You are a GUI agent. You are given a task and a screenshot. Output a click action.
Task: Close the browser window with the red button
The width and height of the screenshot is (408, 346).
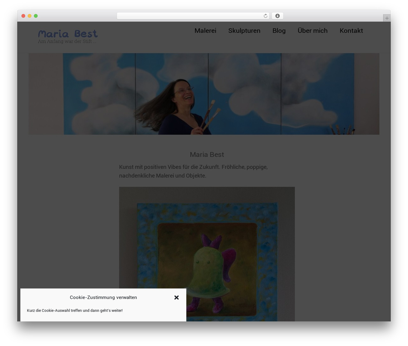pyautogui.click(x=23, y=16)
